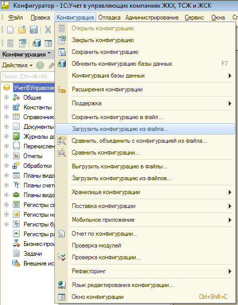238x305 pixels.
Task: Click the Close configuration toolbar icon
Action: (23, 43)
